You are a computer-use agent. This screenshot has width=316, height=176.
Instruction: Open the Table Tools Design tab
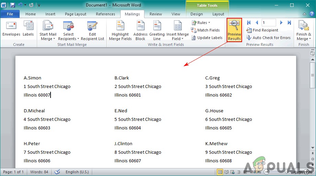196,14
